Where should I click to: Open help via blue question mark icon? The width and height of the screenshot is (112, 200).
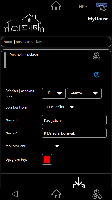click(x=97, y=75)
